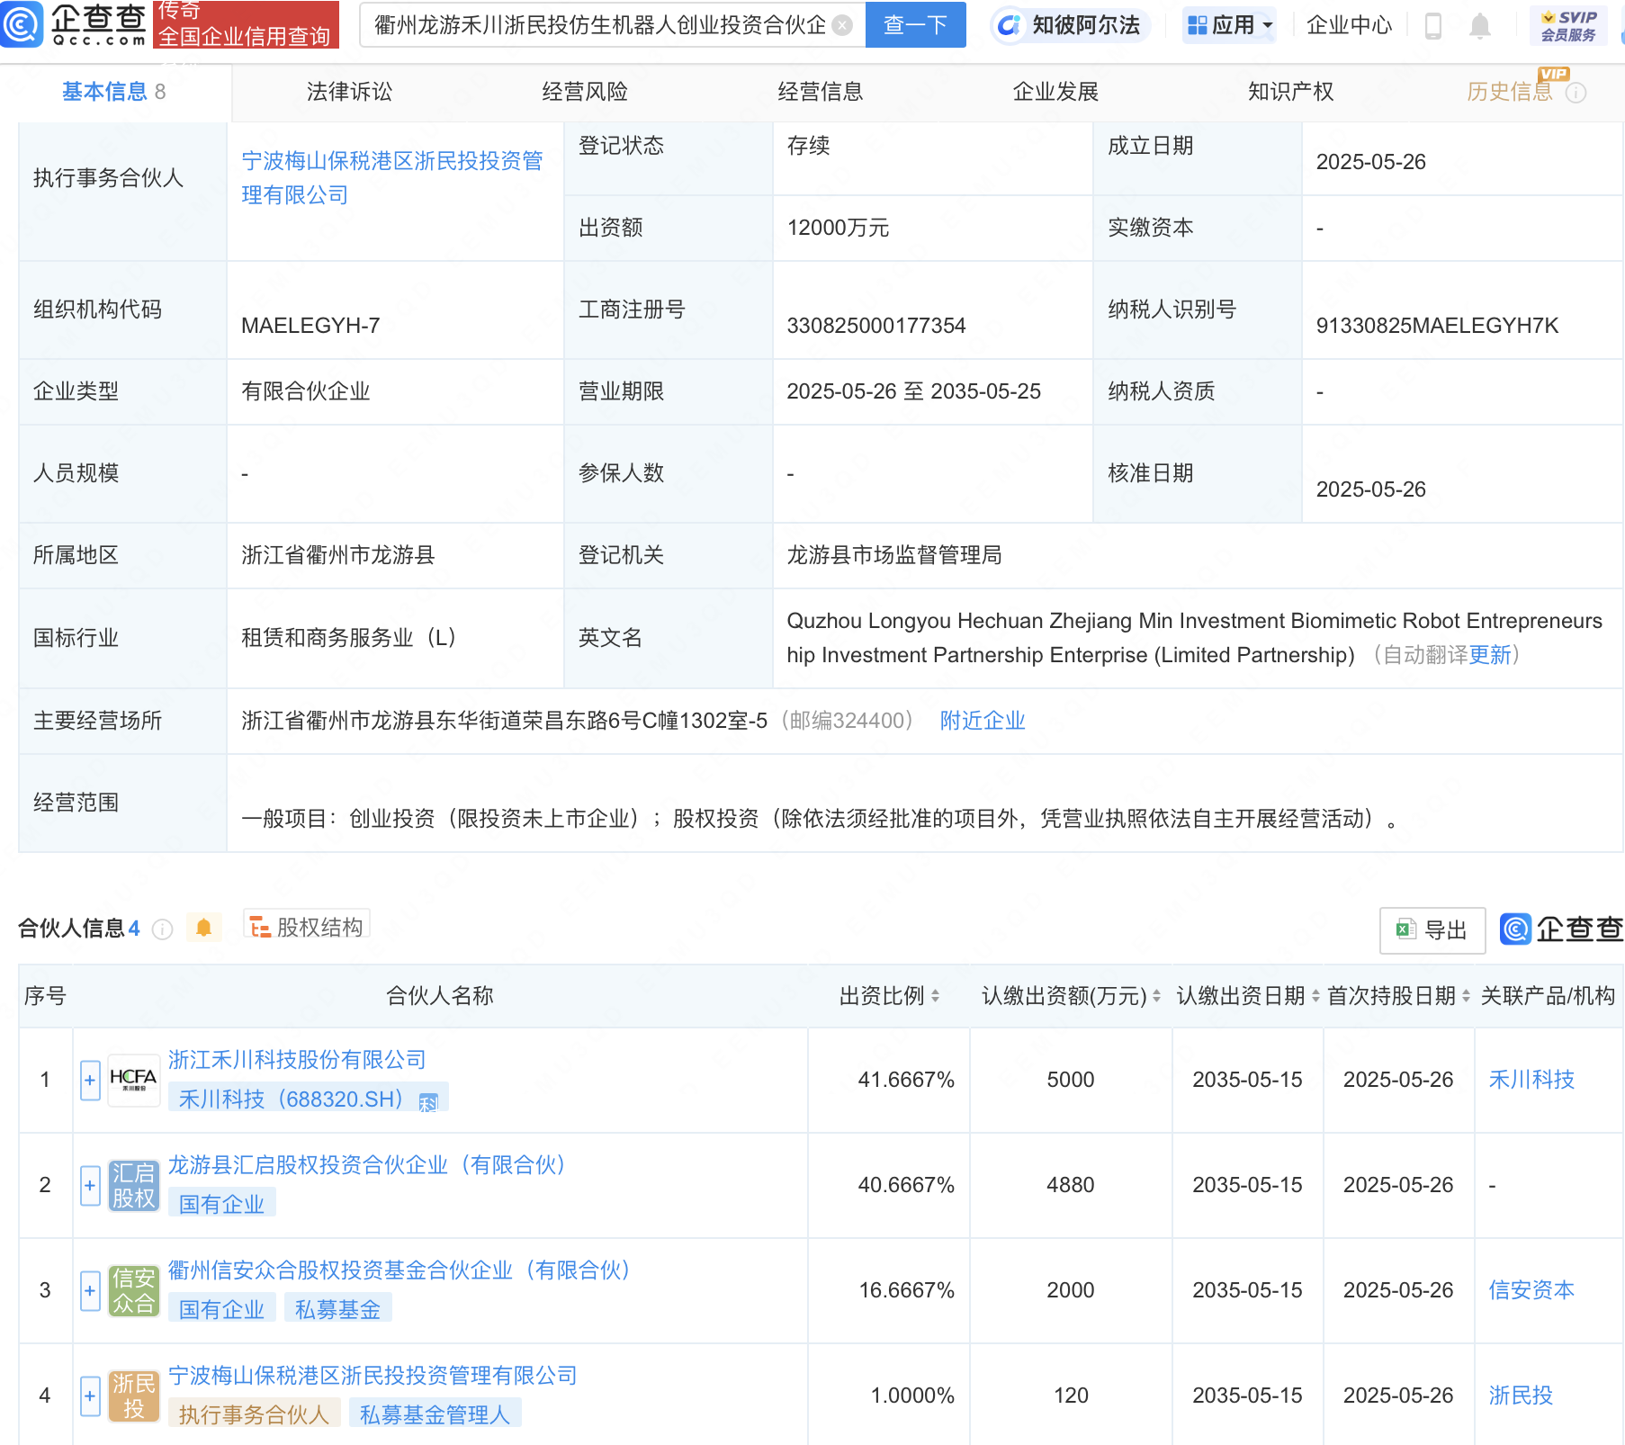This screenshot has height=1445, width=1625.
Task: Click the 私募基金管理人 tag
Action: coord(435,1414)
